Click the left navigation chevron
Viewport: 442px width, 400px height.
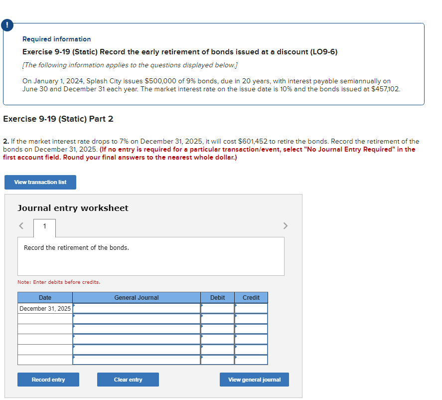21,226
